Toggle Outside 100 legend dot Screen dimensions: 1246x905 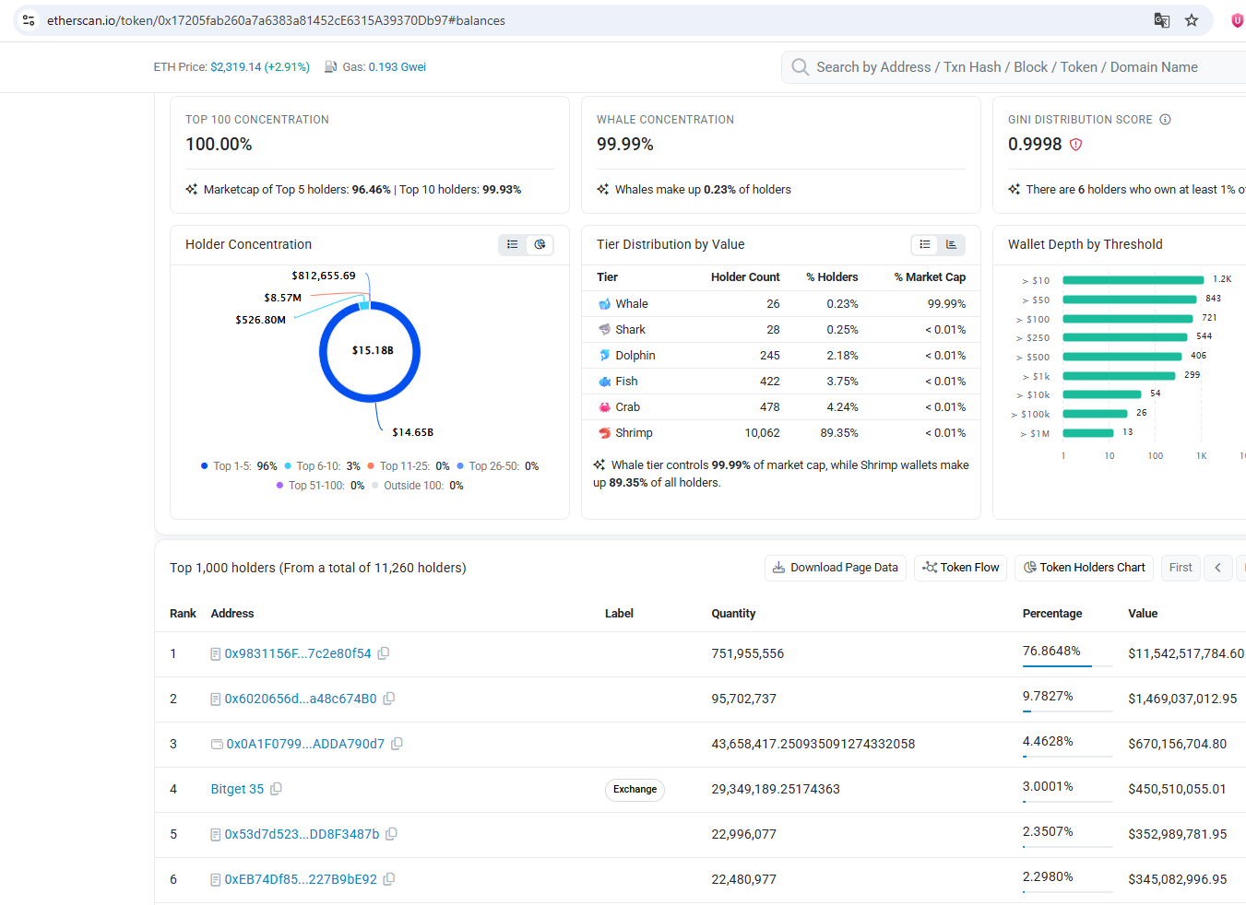(x=375, y=486)
